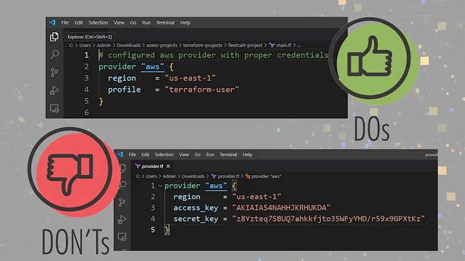Click line number 5 in bottom editor
This screenshot has width=465, height=261.
[152, 229]
